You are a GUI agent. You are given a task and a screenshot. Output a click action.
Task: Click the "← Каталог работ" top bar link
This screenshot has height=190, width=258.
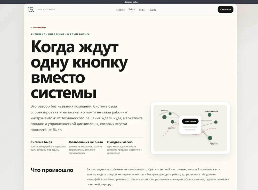point(130,2)
